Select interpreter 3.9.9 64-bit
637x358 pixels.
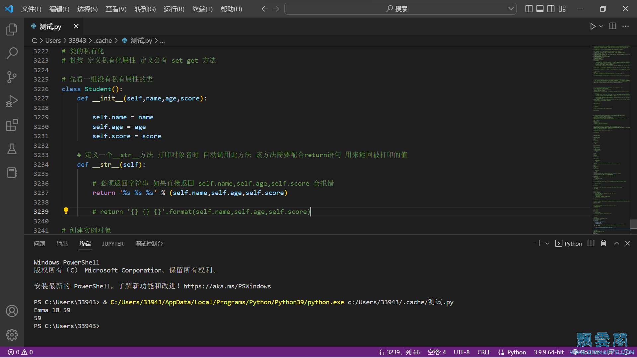pos(548,352)
